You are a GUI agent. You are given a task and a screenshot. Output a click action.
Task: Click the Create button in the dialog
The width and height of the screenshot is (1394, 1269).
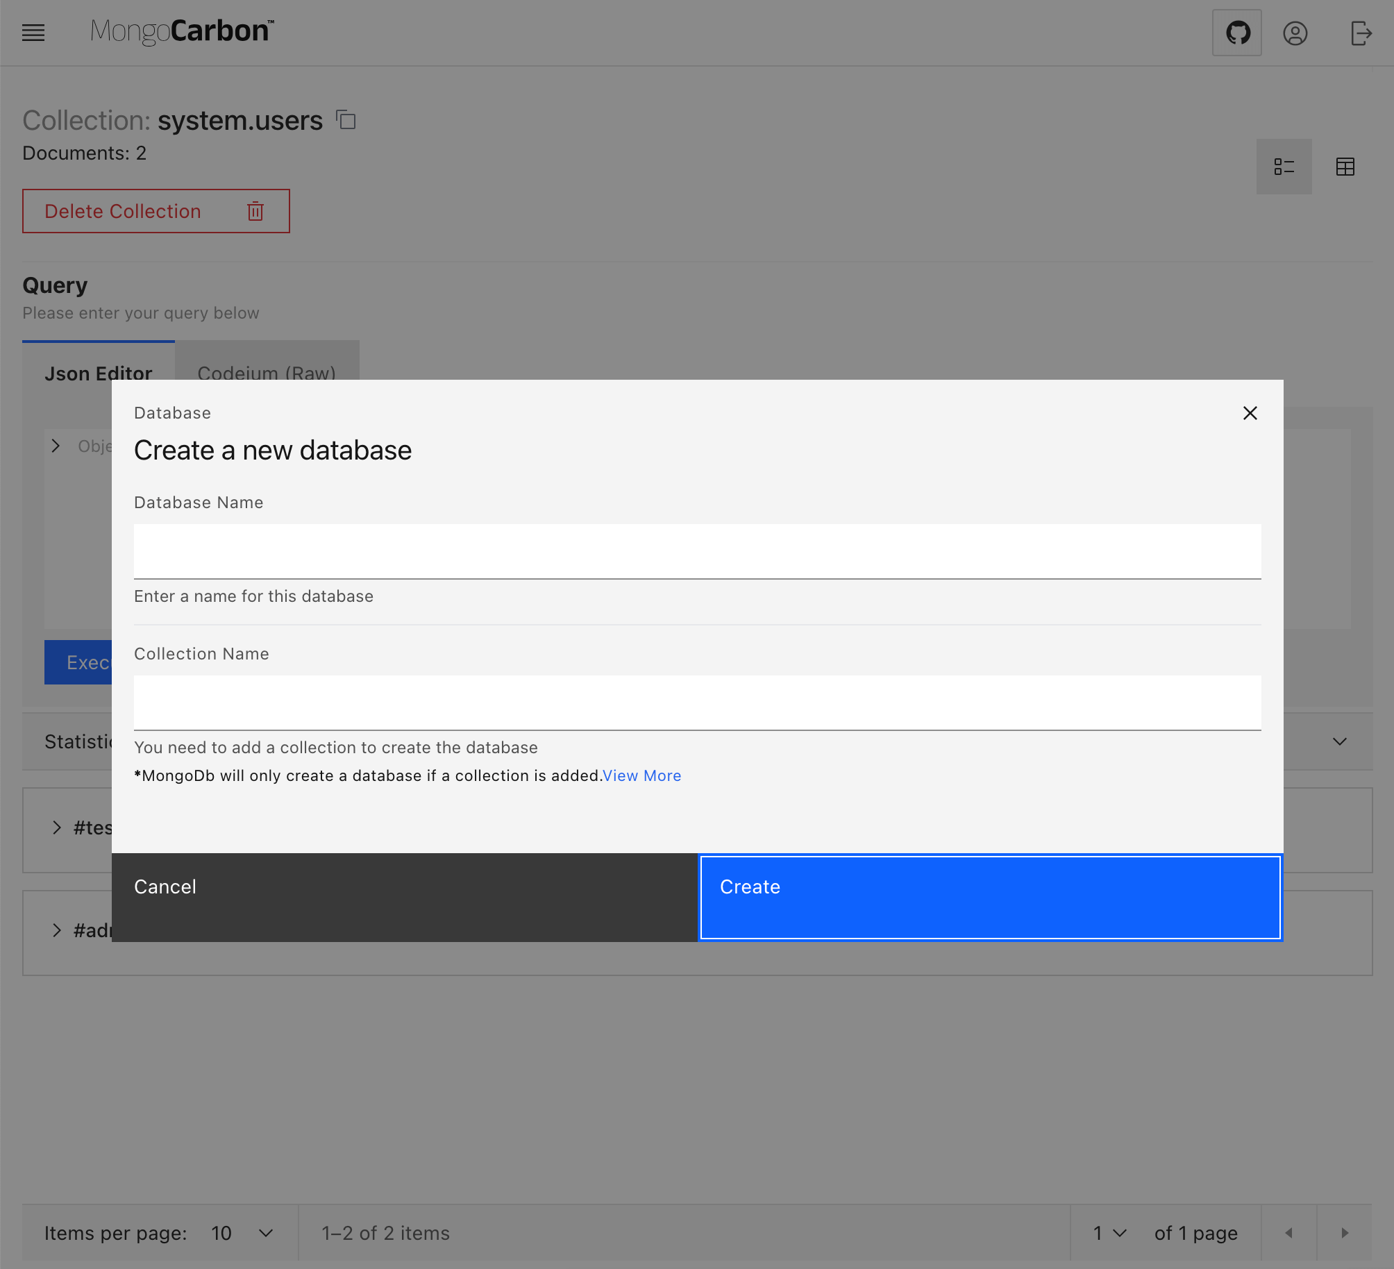(x=989, y=897)
